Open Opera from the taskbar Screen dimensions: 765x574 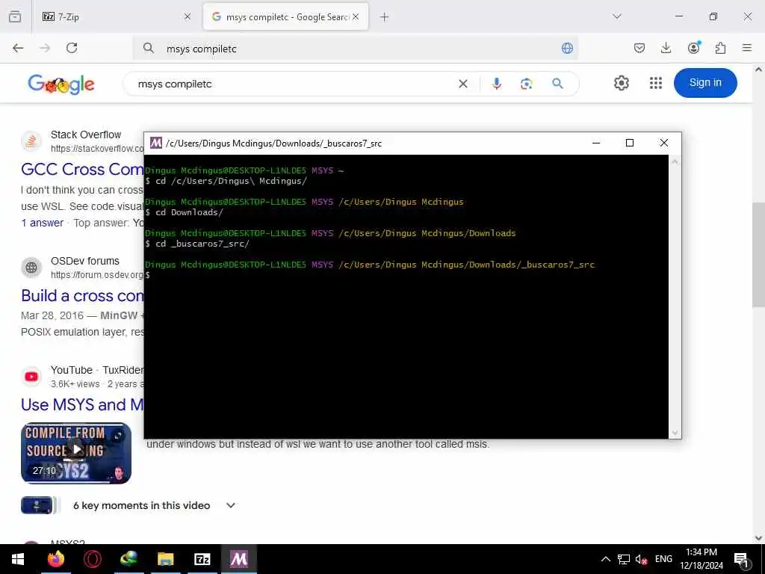click(92, 559)
